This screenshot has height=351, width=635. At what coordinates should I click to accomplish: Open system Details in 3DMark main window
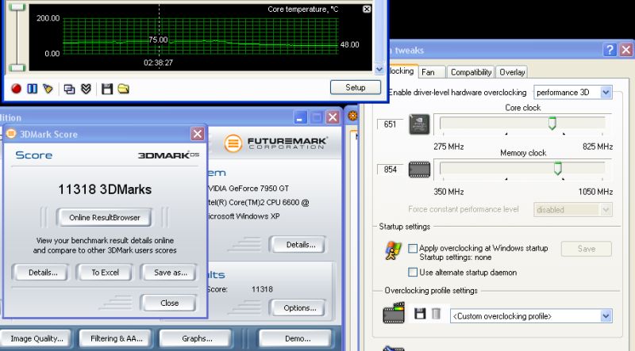pyautogui.click(x=298, y=245)
